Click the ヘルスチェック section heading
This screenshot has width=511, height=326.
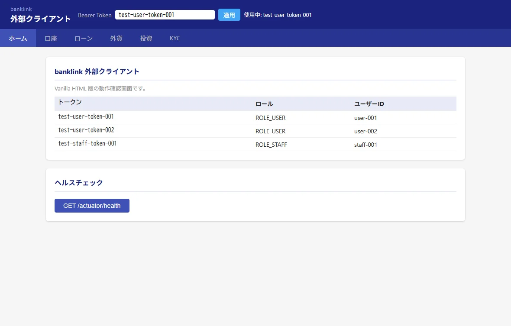78,183
